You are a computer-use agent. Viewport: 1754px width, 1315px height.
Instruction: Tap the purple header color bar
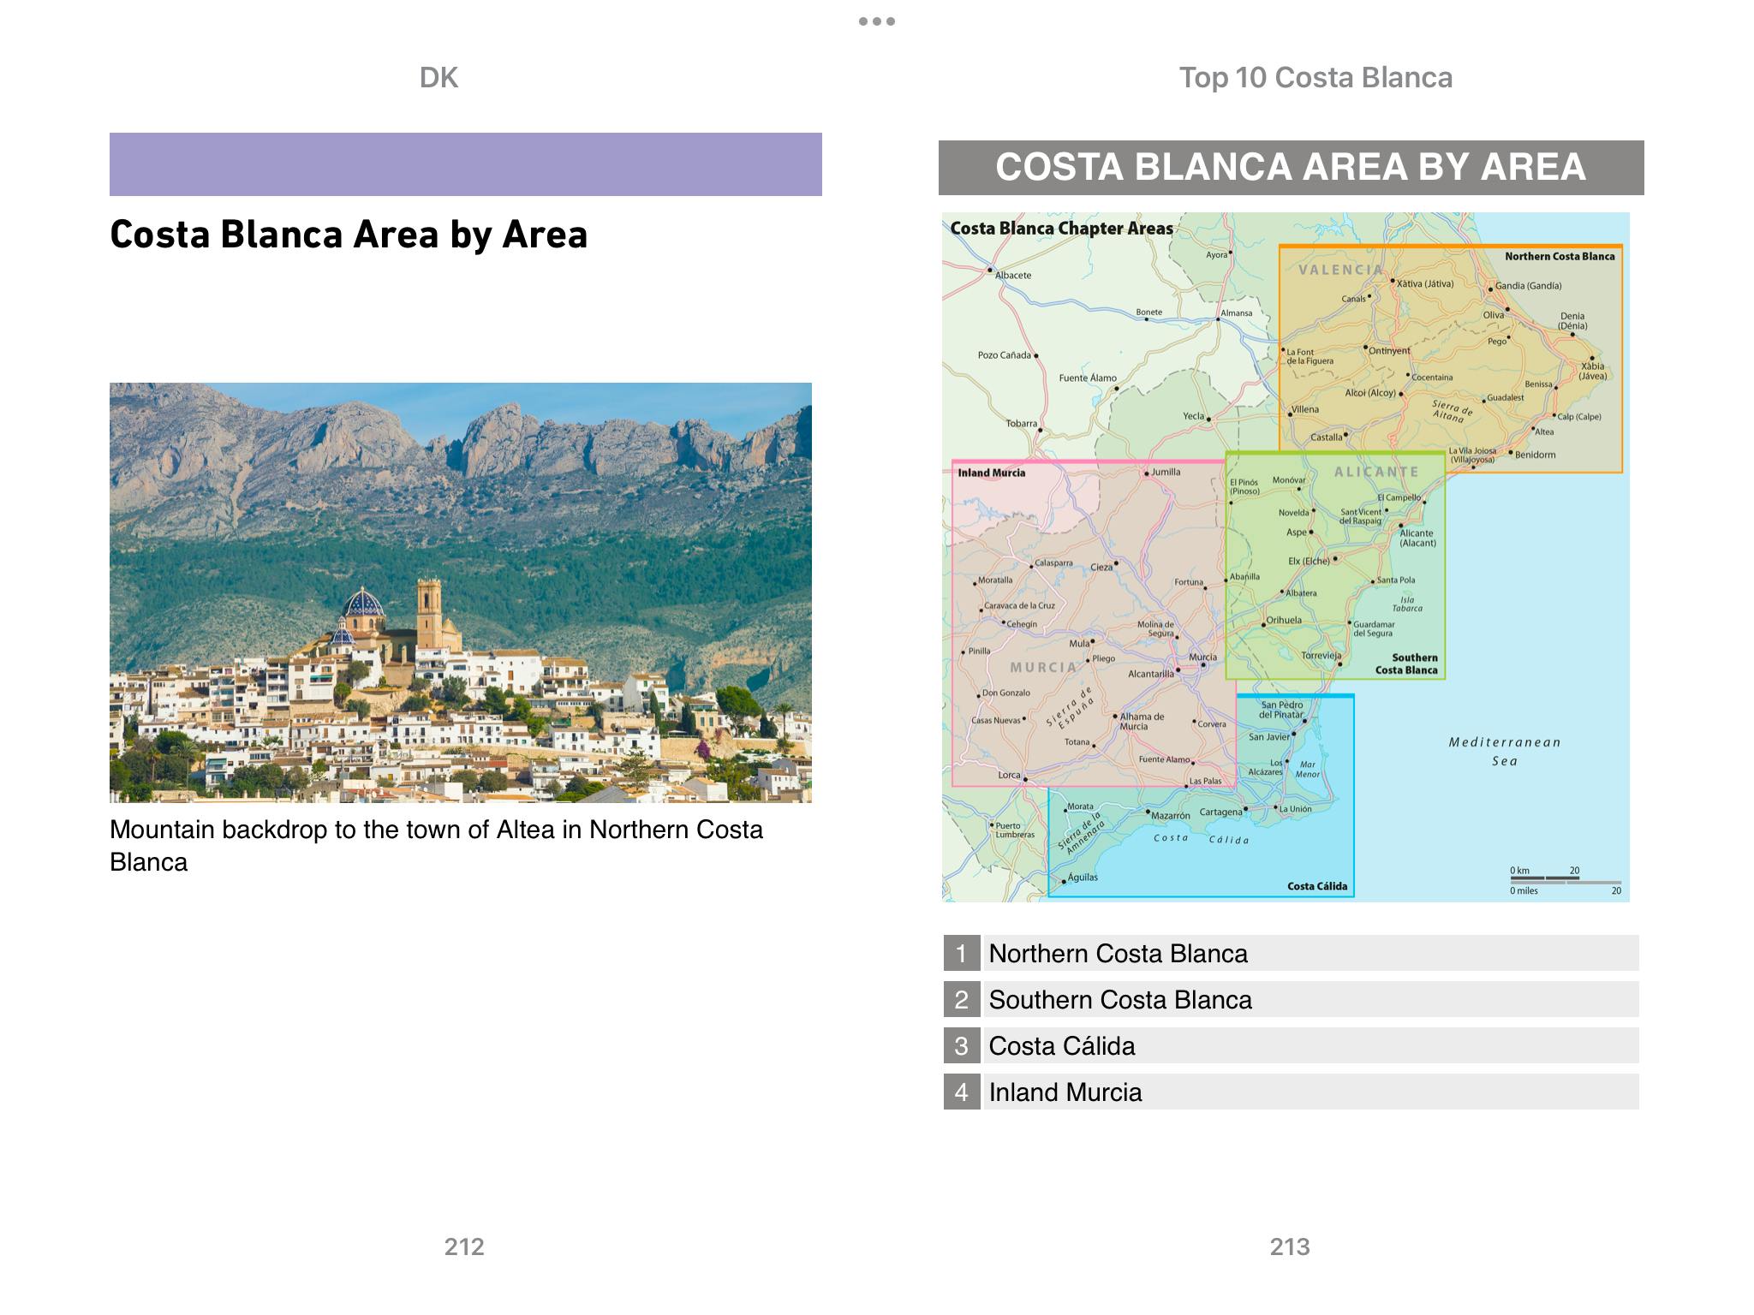tap(465, 164)
